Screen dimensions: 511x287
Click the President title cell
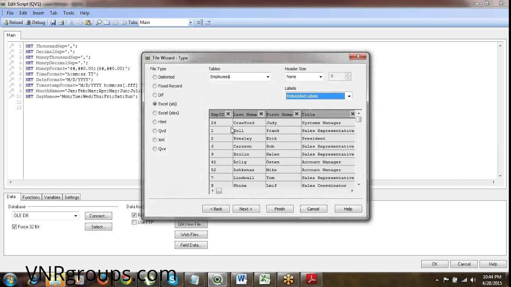(x=328, y=138)
